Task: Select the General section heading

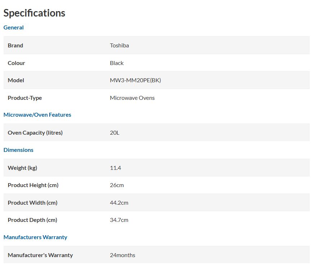Action: 14,28
